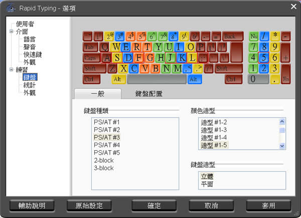301x218 pixels.
Task: Select color scheme 造型 #1-2
Action: (214, 122)
